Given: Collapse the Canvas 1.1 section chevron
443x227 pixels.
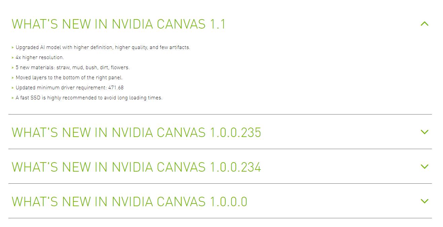Looking at the screenshot, I should point(425,24).
